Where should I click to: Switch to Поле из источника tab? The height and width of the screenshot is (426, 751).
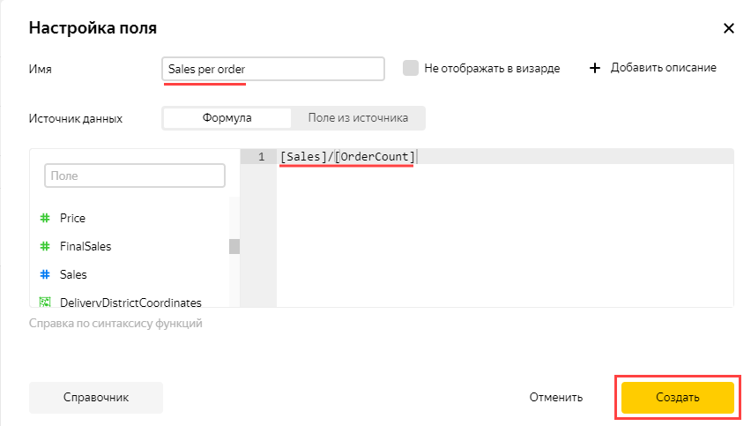click(x=358, y=118)
